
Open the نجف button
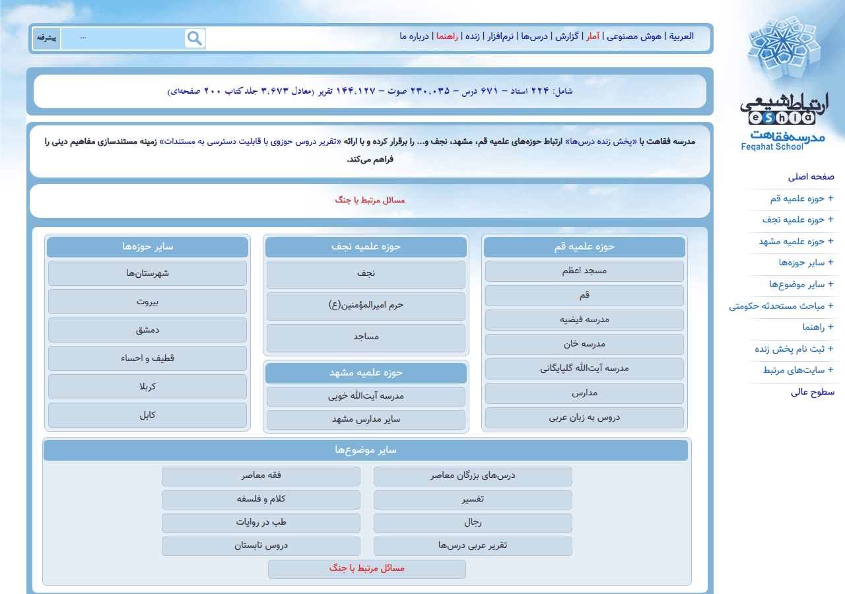coord(366,275)
